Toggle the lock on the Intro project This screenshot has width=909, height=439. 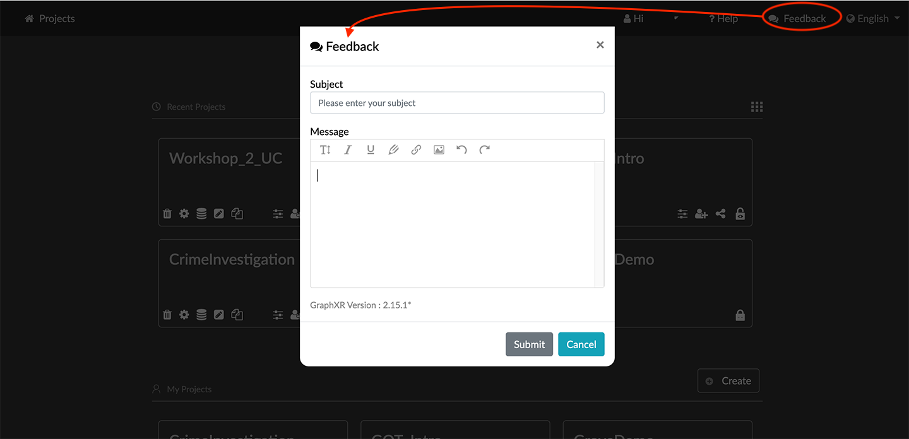tap(740, 214)
